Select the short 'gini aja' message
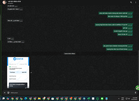This screenshot has height=101, width=139. coord(128,28)
